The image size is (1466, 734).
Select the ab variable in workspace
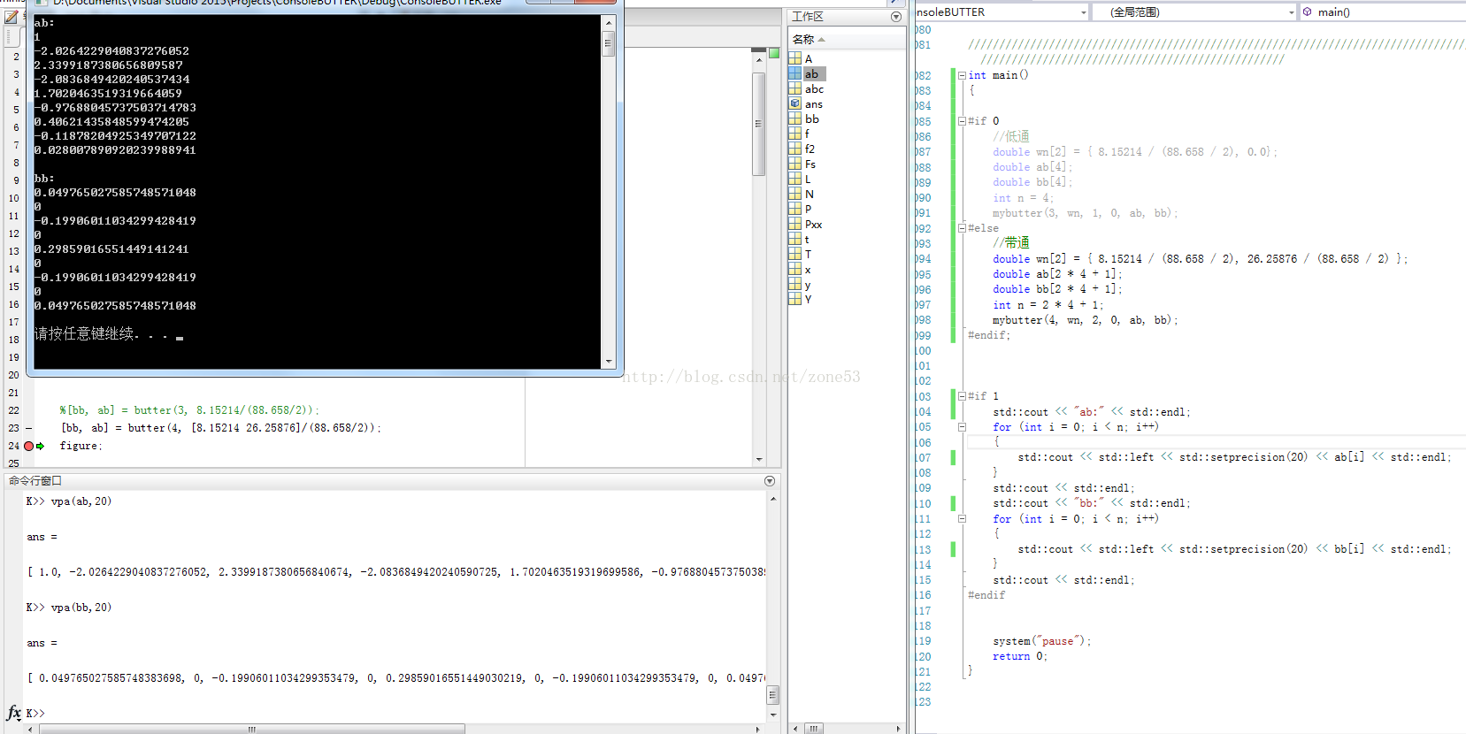pos(811,73)
